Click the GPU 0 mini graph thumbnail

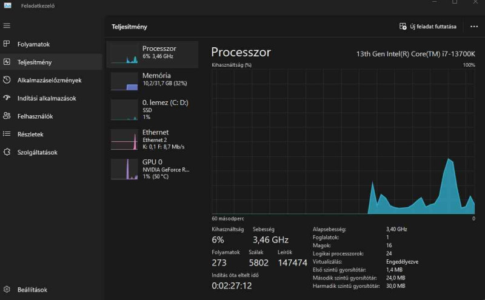(124, 169)
